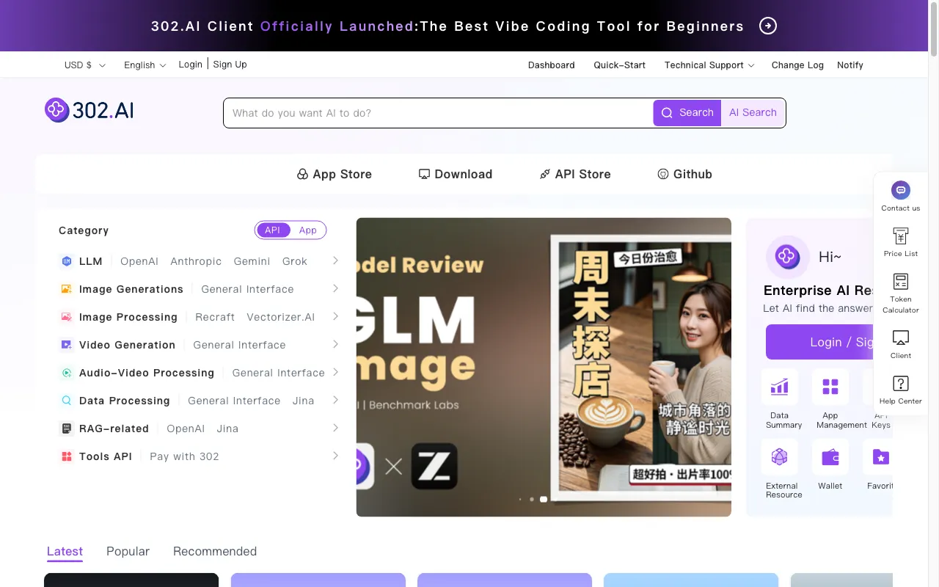Viewport: 939px width, 587px height.
Task: Open the Token Calculator icon
Action: coord(901,282)
